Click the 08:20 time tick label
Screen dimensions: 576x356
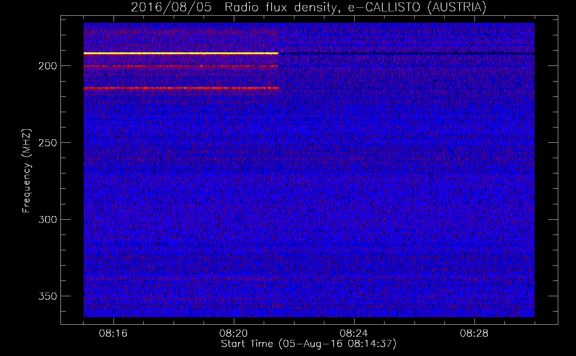click(x=234, y=334)
